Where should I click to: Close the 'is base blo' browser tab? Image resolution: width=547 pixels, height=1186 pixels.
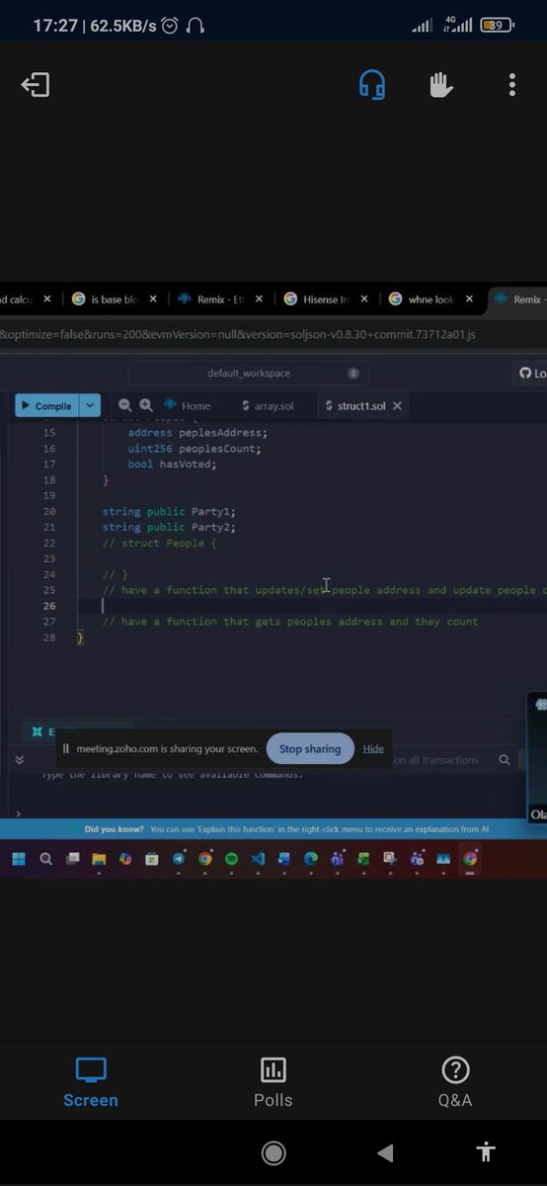(x=154, y=299)
